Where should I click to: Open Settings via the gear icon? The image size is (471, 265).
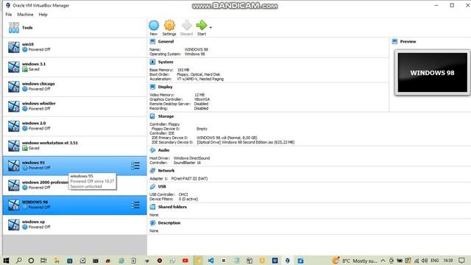(169, 26)
